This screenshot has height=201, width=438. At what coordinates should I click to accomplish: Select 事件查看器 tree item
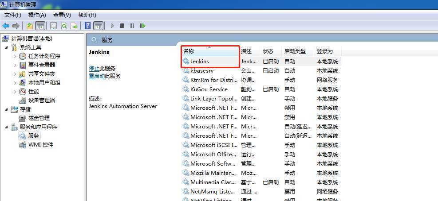coord(42,65)
